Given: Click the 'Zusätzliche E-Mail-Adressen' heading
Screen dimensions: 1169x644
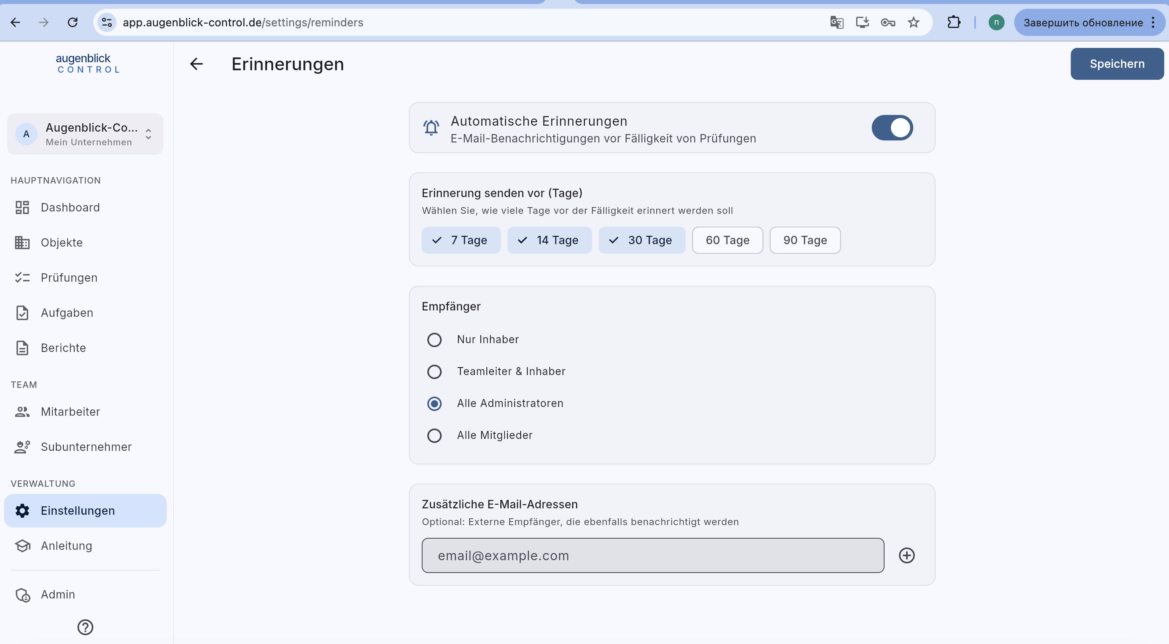Looking at the screenshot, I should click(500, 504).
